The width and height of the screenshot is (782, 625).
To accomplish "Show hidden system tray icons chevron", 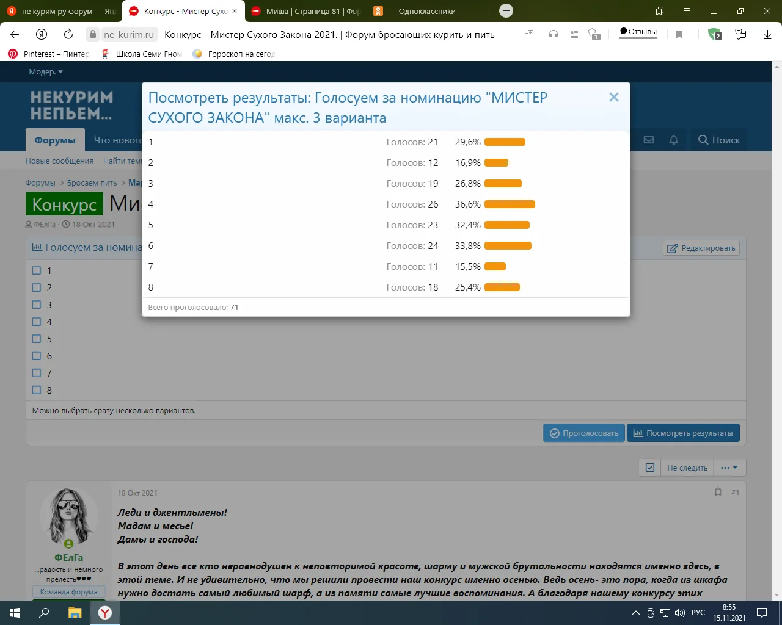I will (635, 613).
